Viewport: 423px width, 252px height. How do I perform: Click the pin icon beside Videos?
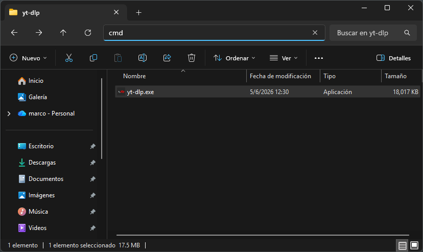[x=92, y=228]
